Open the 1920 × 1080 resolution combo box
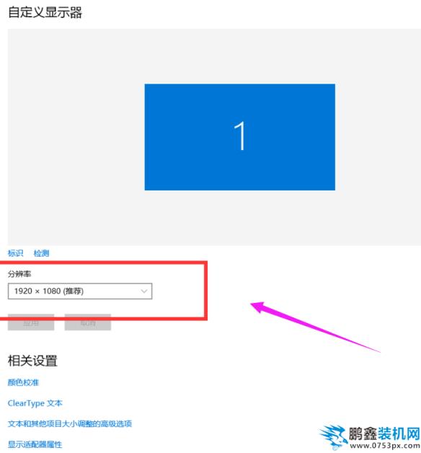Screen dimensions: 421x453 coord(80,291)
